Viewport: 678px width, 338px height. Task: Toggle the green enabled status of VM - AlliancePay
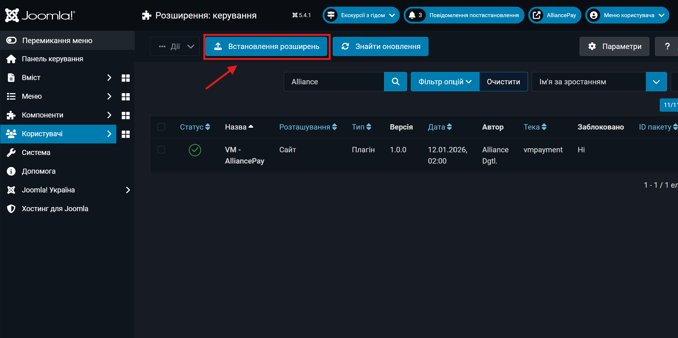pos(195,150)
